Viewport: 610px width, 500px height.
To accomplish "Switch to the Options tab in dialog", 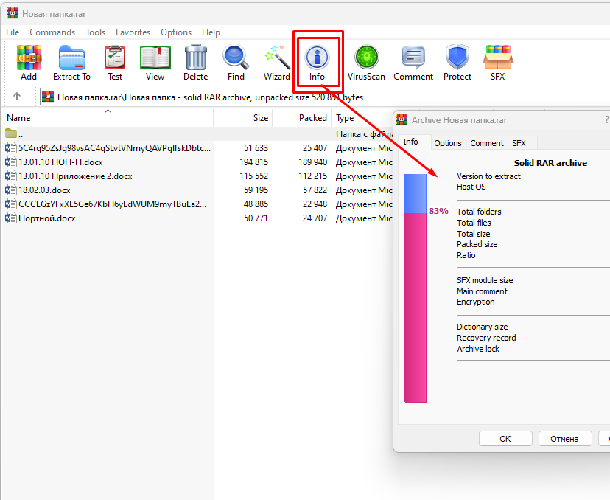I will click(448, 143).
